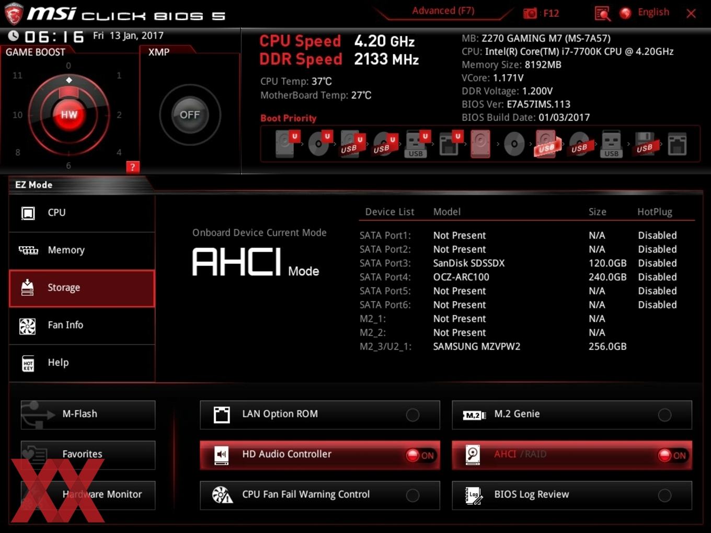711x533 pixels.
Task: Click the clock icon beside the time
Action: coord(14,36)
